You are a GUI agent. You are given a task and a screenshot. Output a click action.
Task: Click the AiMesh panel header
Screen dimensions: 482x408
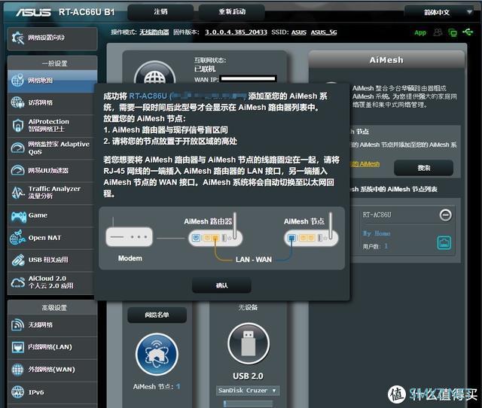coord(386,59)
